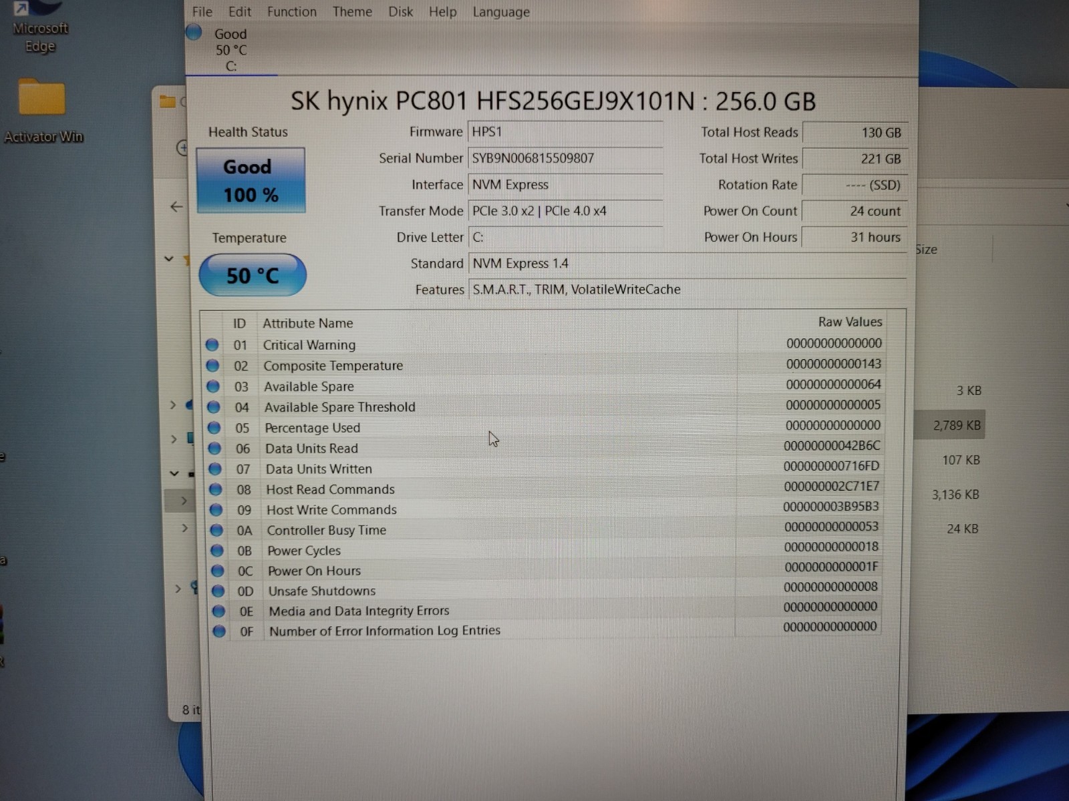Open the Language menu

(501, 12)
